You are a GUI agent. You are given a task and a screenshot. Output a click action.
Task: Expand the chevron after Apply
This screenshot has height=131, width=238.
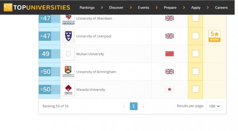click(x=208, y=7)
